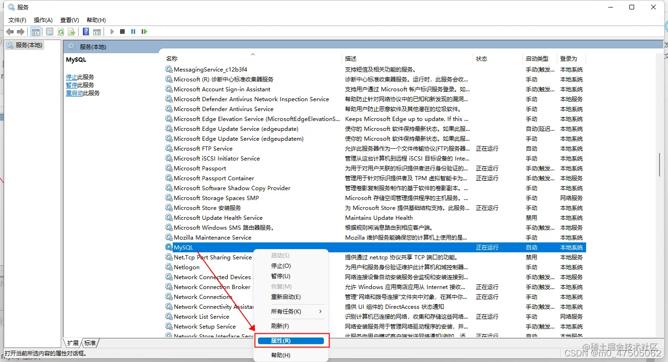The height and width of the screenshot is (362, 668).
Task: Open the Properties toolbar icon
Action: (50, 32)
